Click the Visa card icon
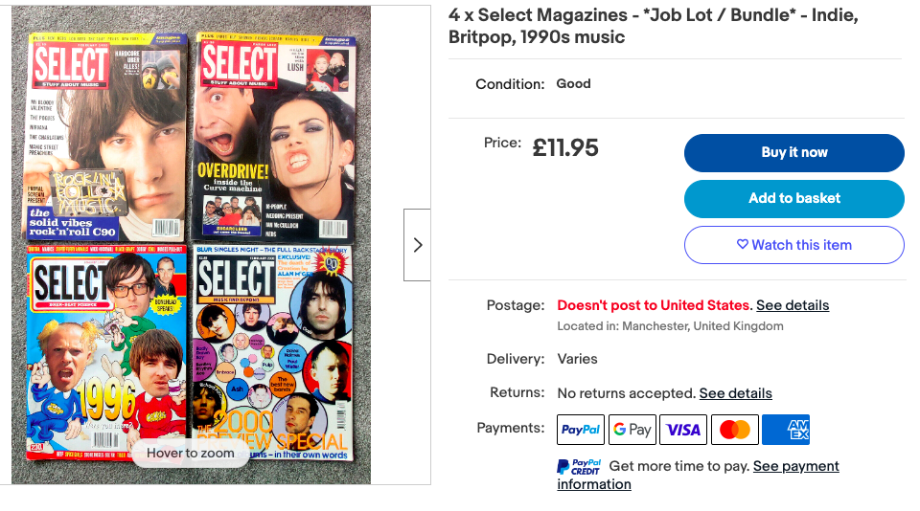The height and width of the screenshot is (511, 920). [x=683, y=430]
